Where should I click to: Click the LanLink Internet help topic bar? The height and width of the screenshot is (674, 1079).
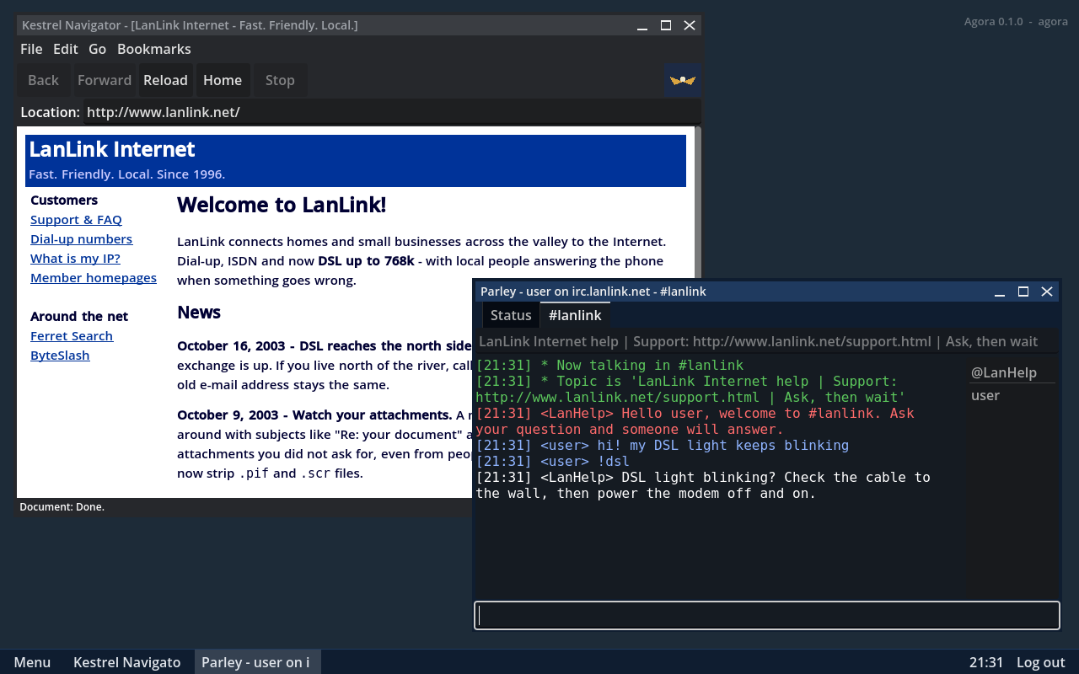pos(767,341)
